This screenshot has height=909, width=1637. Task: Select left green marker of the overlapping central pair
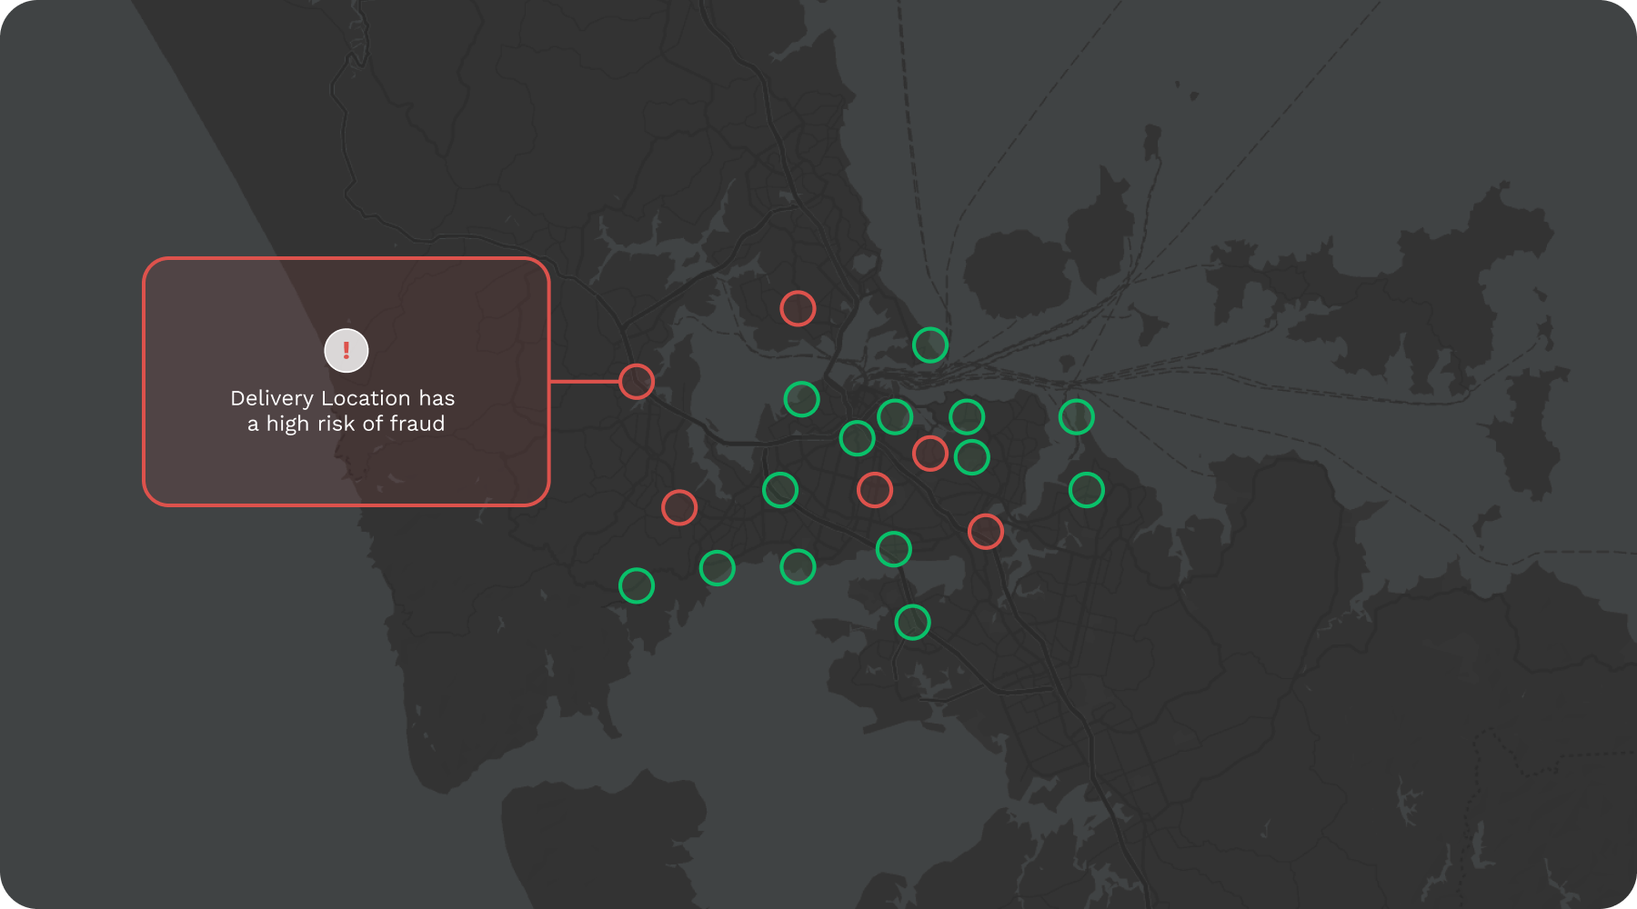click(857, 438)
